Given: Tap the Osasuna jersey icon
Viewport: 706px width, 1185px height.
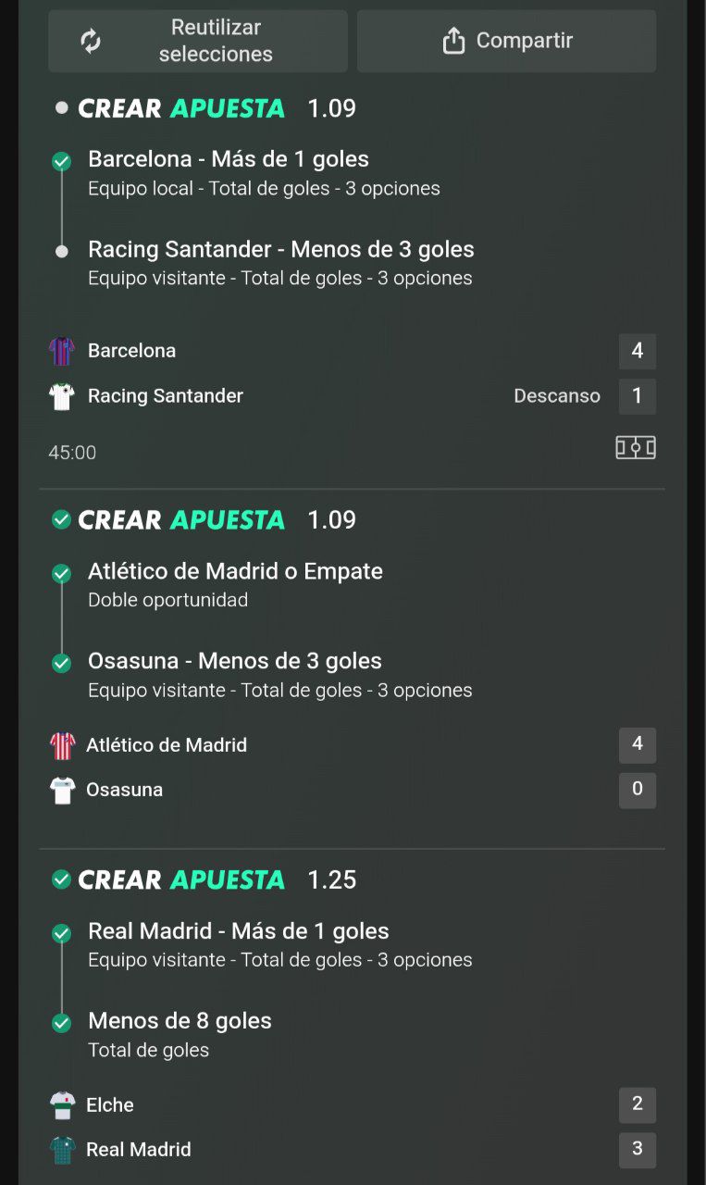Looking at the screenshot, I should pyautogui.click(x=61, y=790).
